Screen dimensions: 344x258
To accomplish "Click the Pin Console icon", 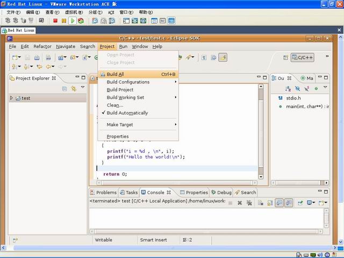I will pos(300,203).
